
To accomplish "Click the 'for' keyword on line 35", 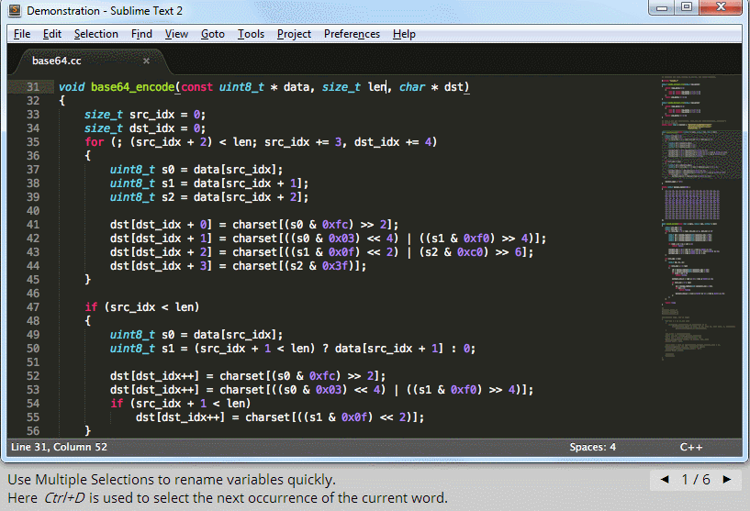I will (95, 142).
